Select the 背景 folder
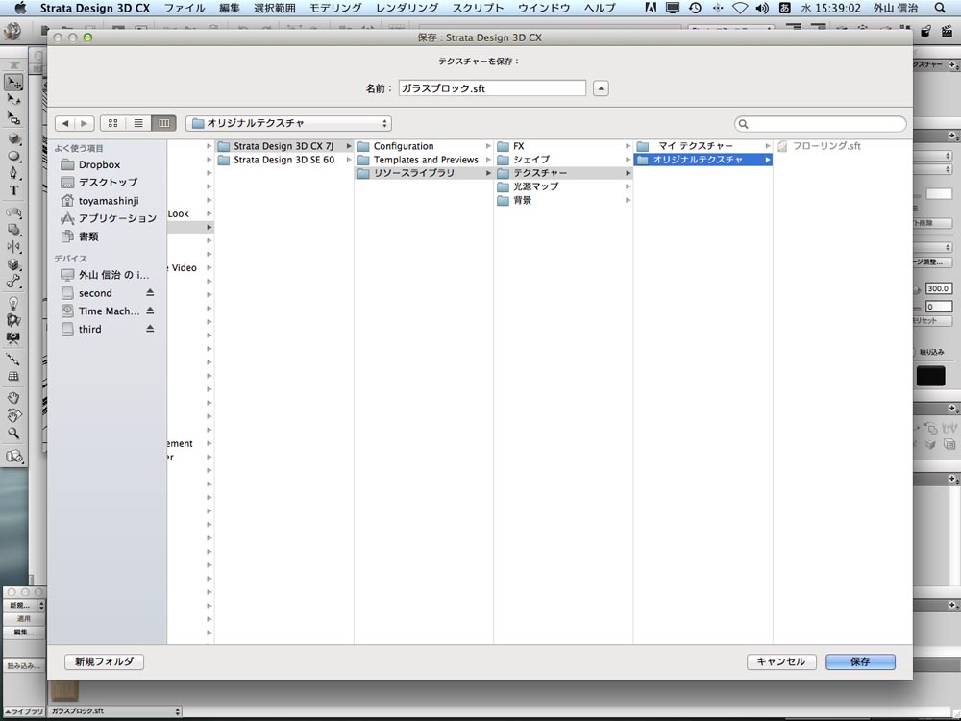 click(564, 200)
